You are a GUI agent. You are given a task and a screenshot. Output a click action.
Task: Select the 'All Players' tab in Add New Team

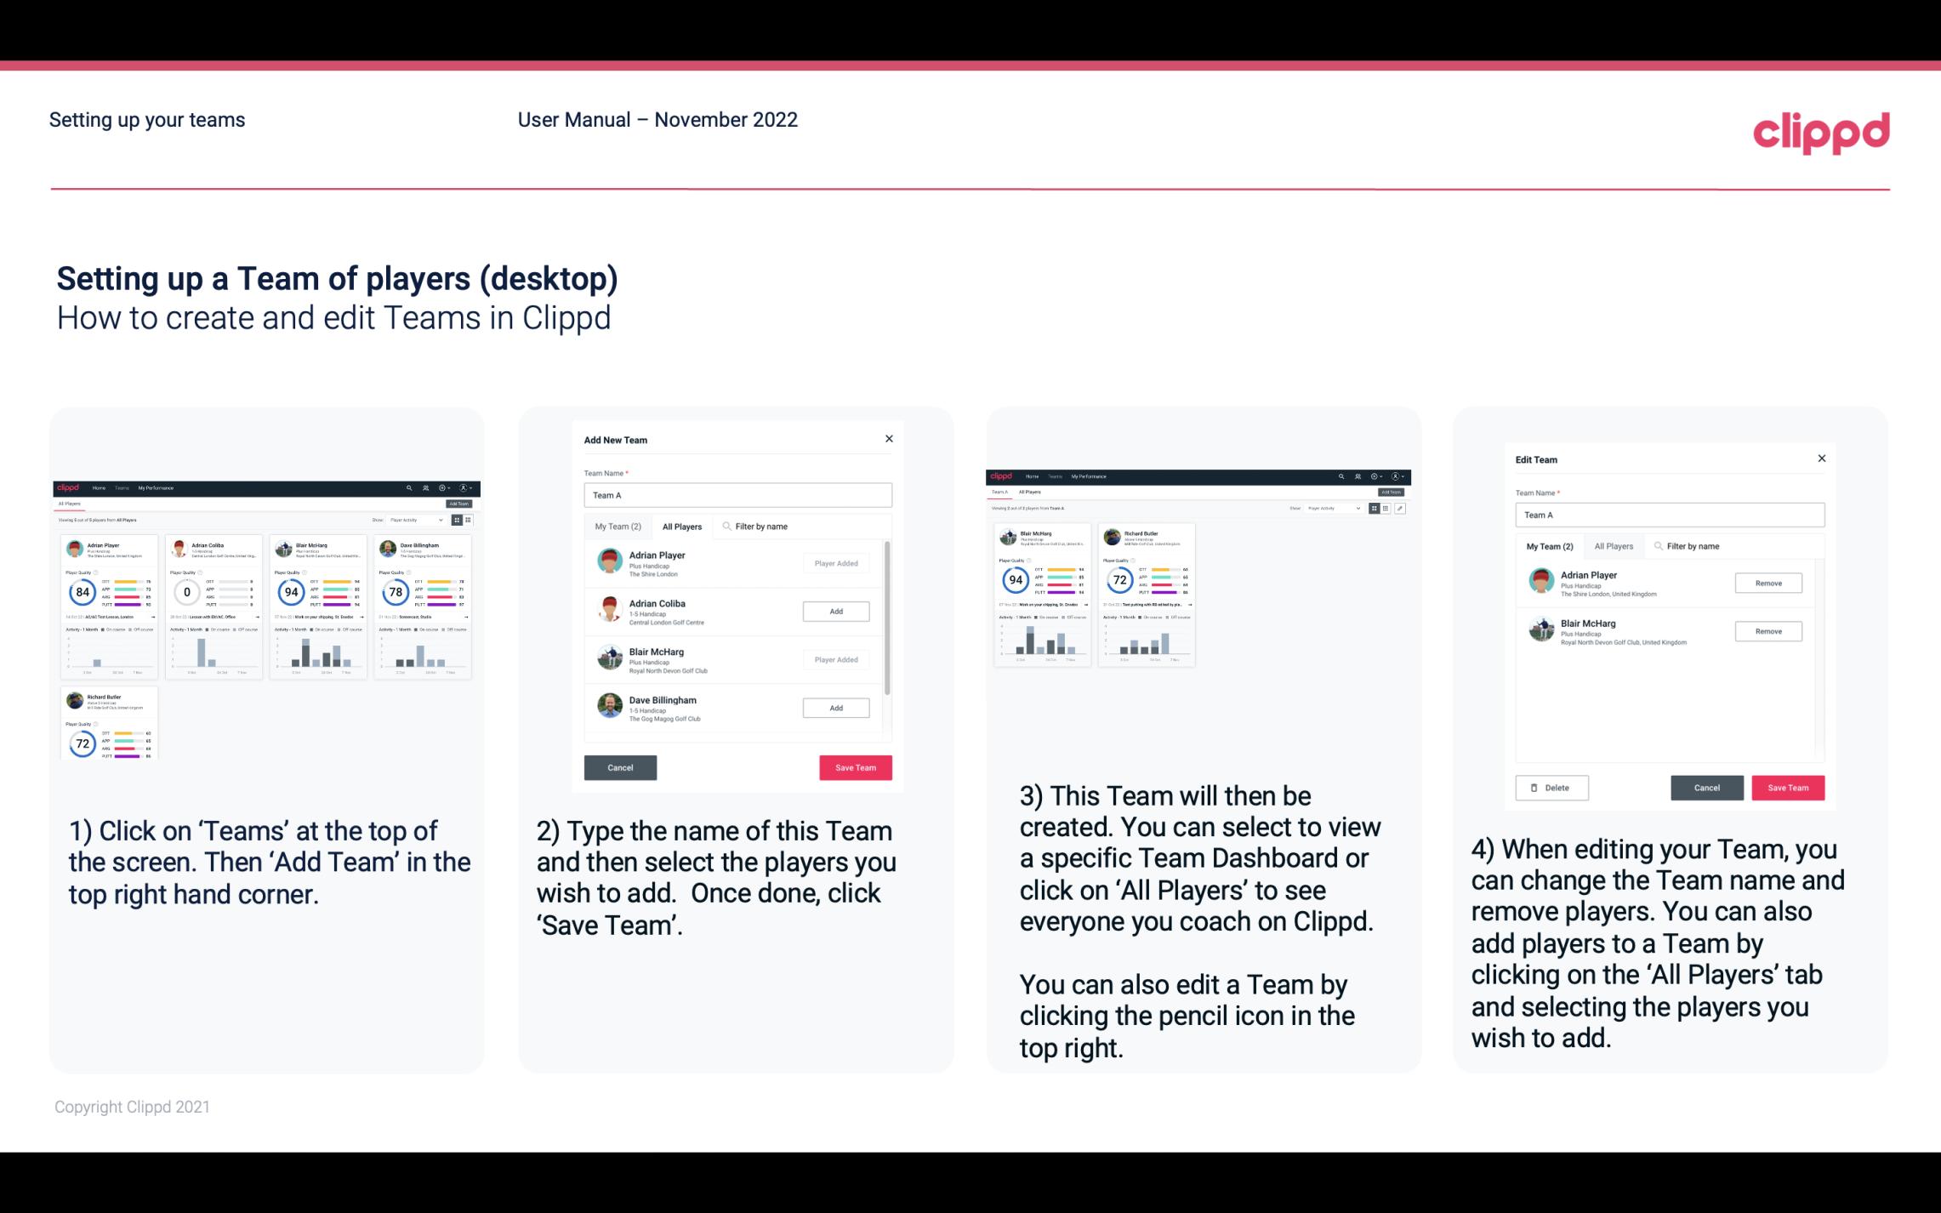682,526
